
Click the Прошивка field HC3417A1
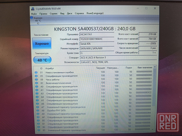tap(97, 34)
